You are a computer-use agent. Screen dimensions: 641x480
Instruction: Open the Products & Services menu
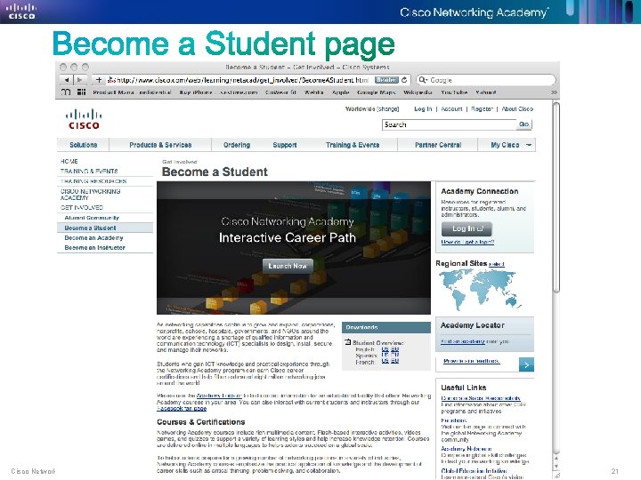[160, 145]
